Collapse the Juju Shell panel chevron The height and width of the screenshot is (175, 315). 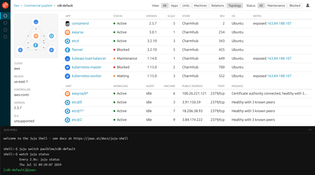tap(310, 130)
